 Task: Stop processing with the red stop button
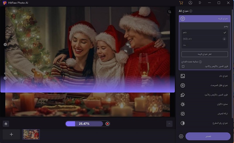click(107, 124)
